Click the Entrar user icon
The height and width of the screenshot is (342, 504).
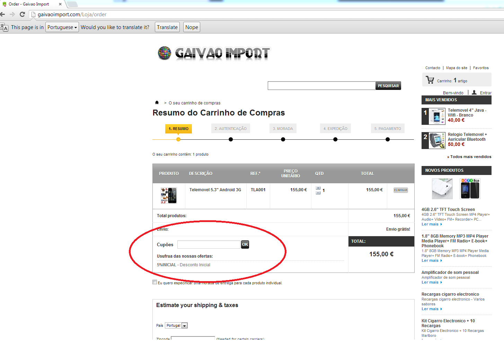tap(474, 92)
